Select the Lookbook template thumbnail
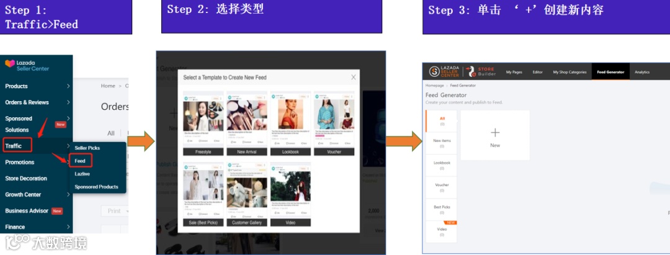 (290, 119)
